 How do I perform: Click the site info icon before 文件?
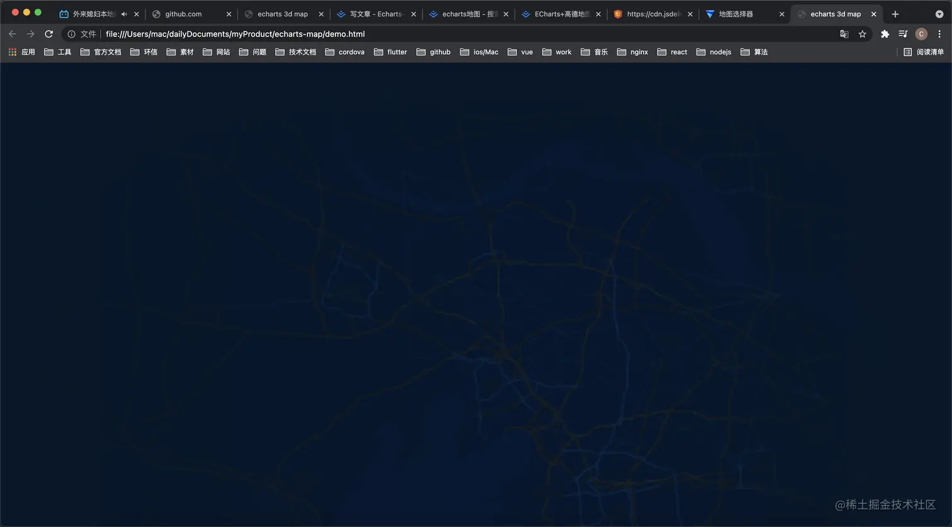click(x=71, y=34)
